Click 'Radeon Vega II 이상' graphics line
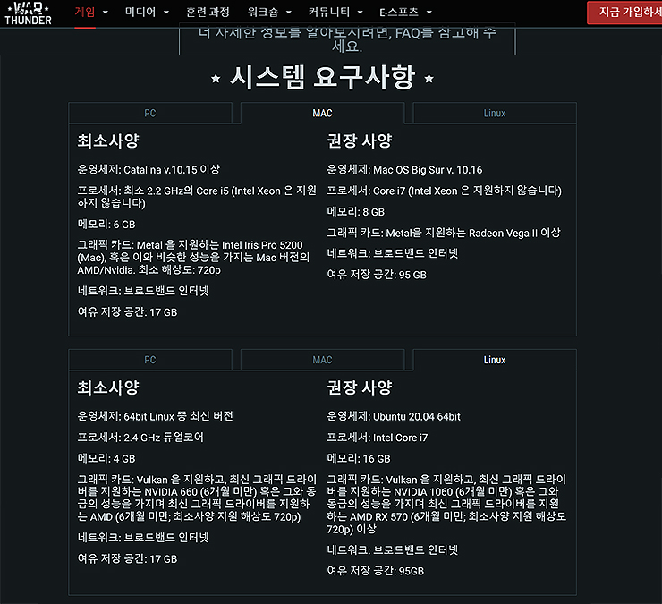The width and height of the screenshot is (662, 604). click(x=444, y=233)
